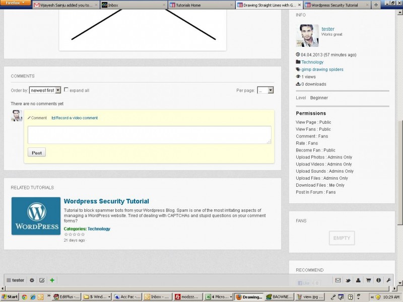Select the Comment tab in comment box
Viewport: 403px width, 302px height.
37,118
